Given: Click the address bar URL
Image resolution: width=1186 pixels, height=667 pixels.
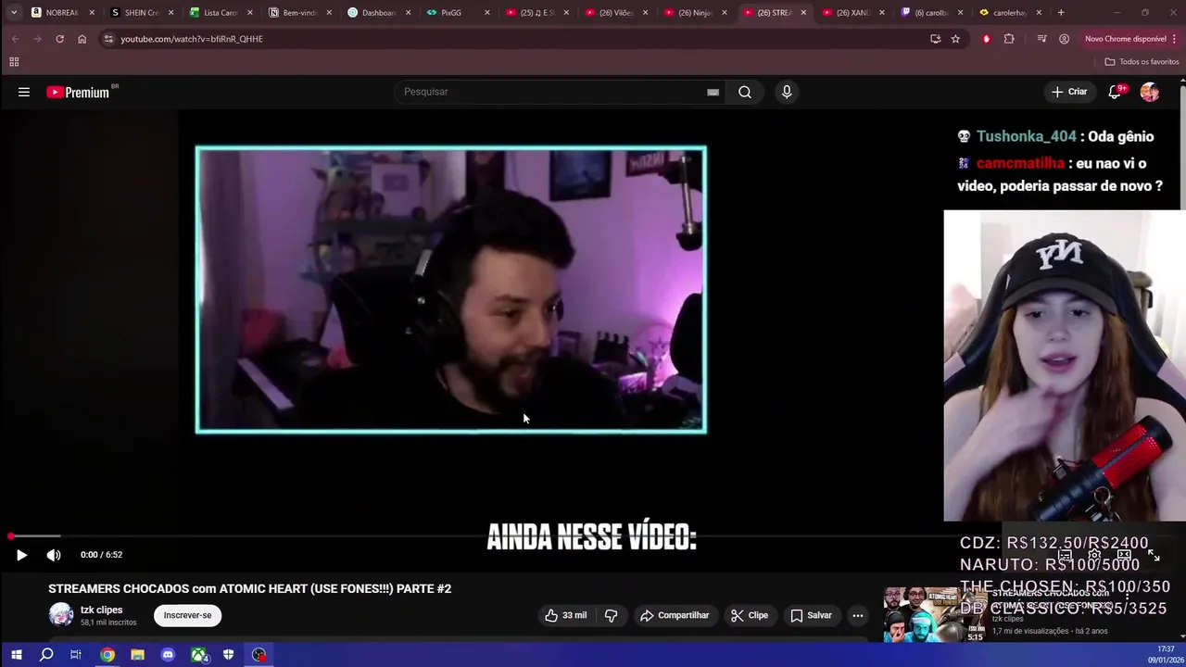Looking at the screenshot, I should pyautogui.click(x=192, y=39).
